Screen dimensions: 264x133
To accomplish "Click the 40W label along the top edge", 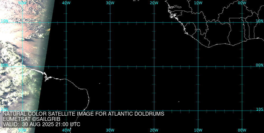I will [x=66, y=3].
